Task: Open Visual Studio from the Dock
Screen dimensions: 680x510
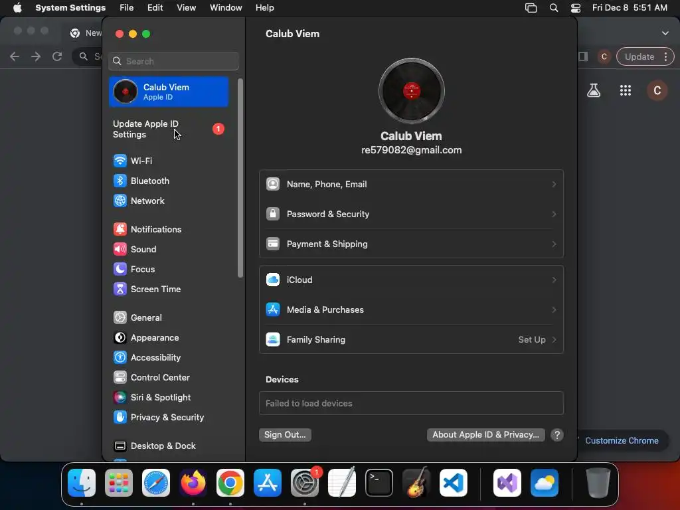Action: [507, 483]
